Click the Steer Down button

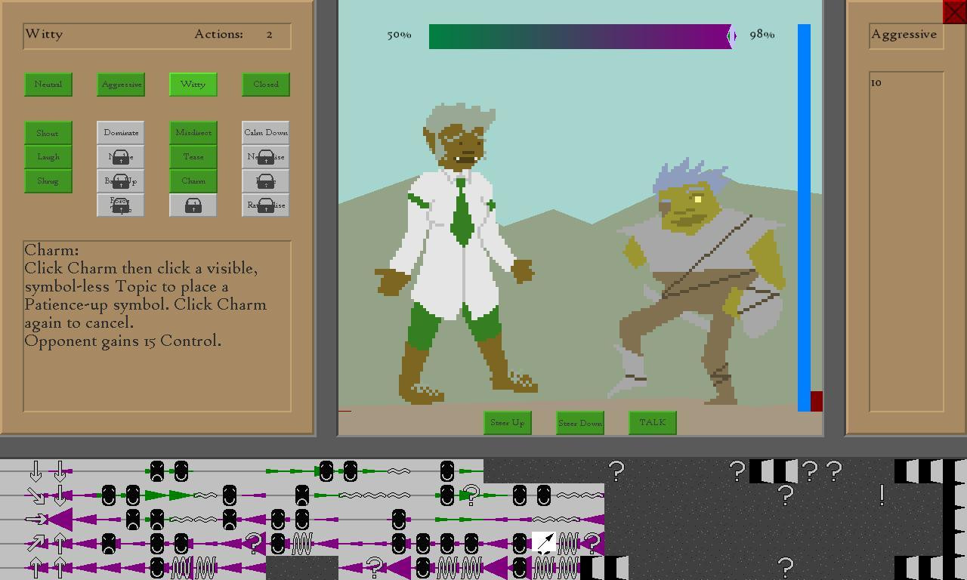pyautogui.click(x=580, y=423)
